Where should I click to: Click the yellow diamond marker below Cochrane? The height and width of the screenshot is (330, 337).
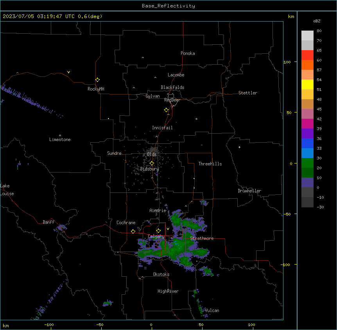pos(133,231)
